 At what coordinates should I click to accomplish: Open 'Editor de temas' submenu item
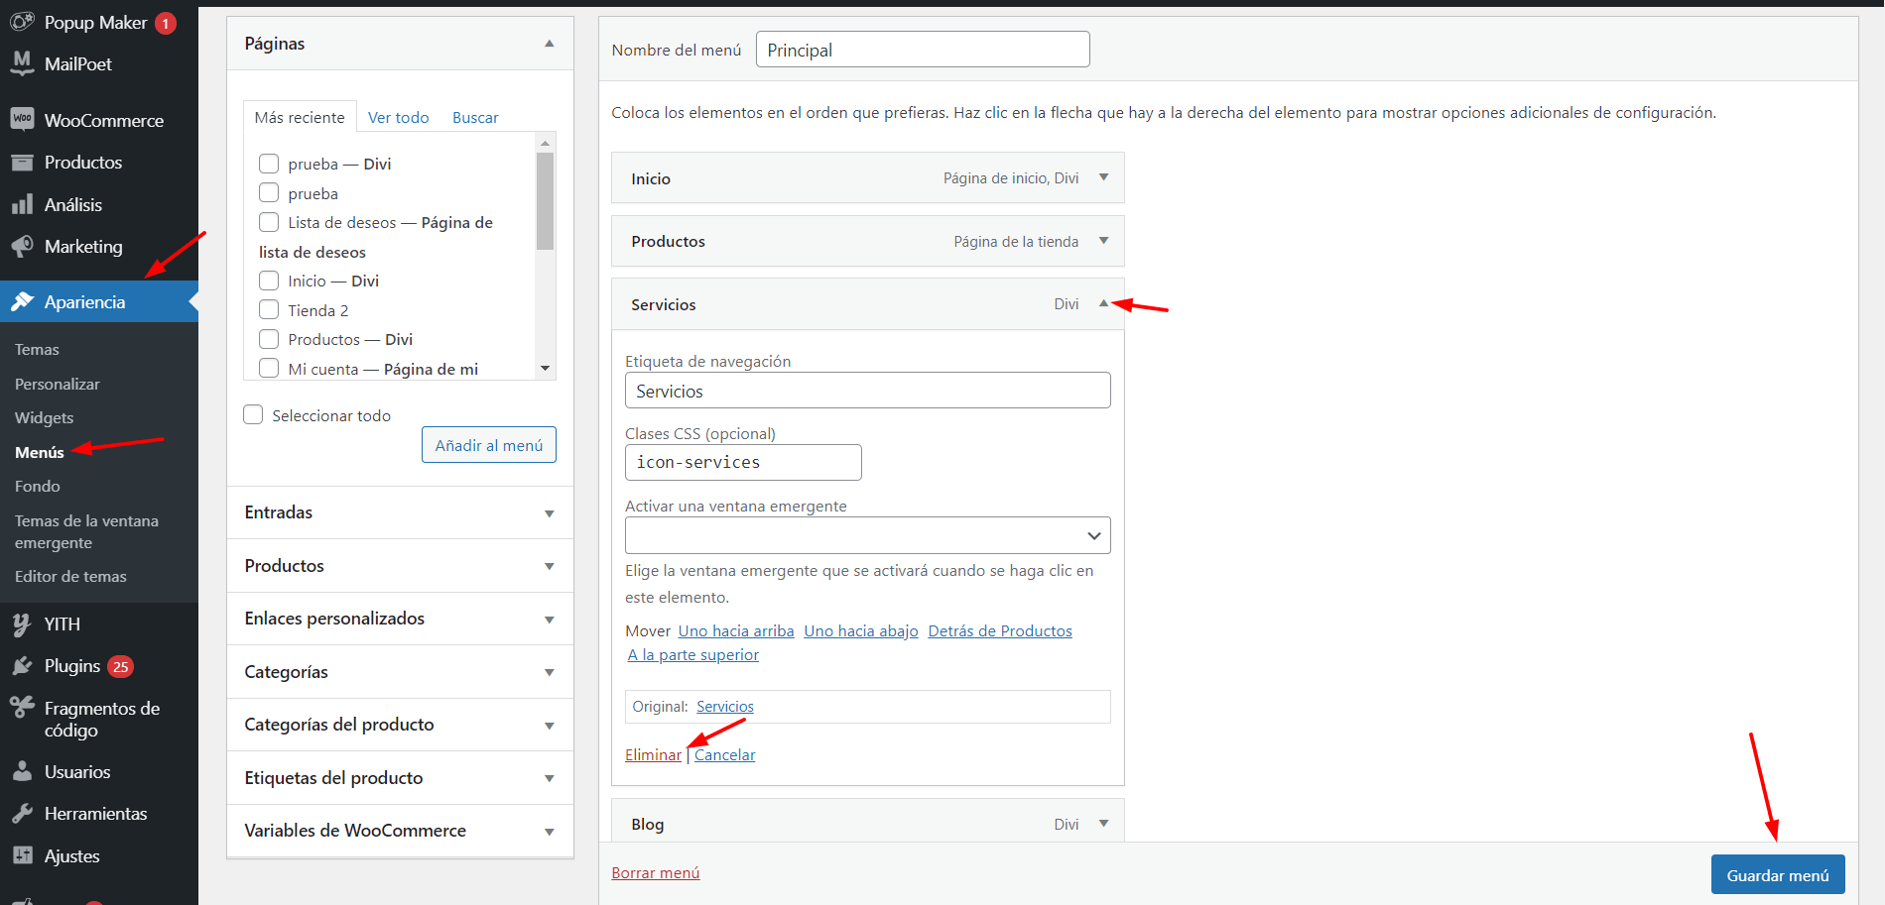pyautogui.click(x=70, y=576)
